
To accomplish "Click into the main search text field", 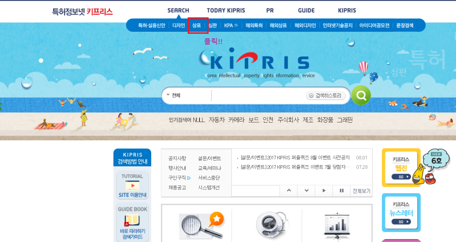I will (258, 96).
